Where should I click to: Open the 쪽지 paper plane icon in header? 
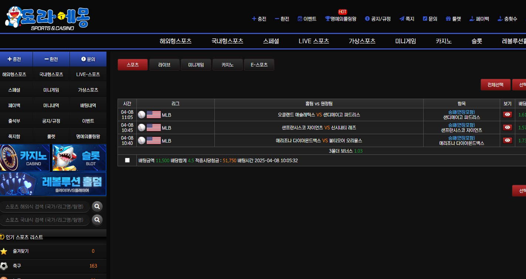pos(402,19)
